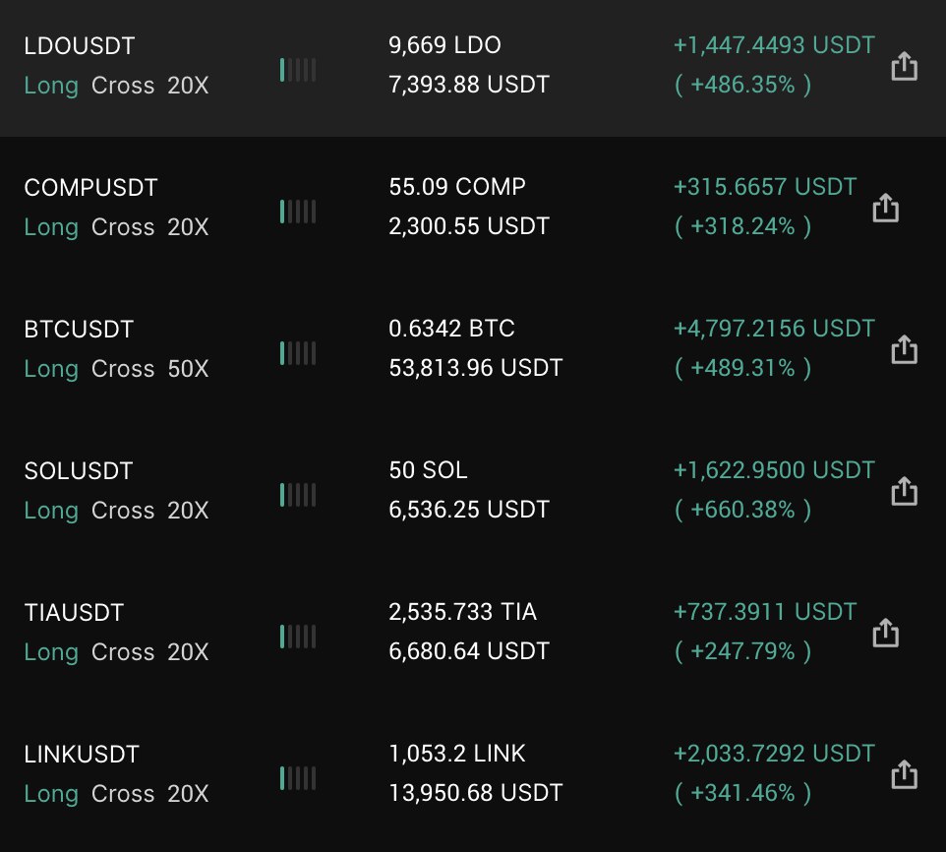
Task: Share the SOLUSDT position
Action: coord(904,491)
